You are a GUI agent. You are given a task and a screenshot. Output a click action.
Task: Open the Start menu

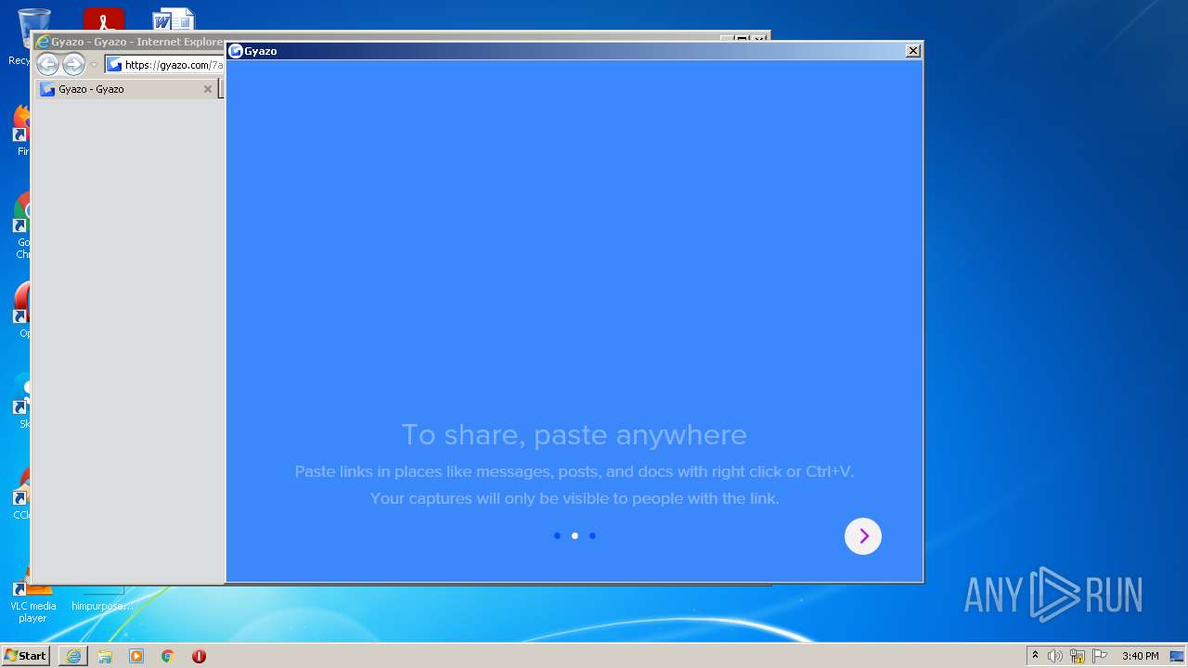tap(25, 656)
